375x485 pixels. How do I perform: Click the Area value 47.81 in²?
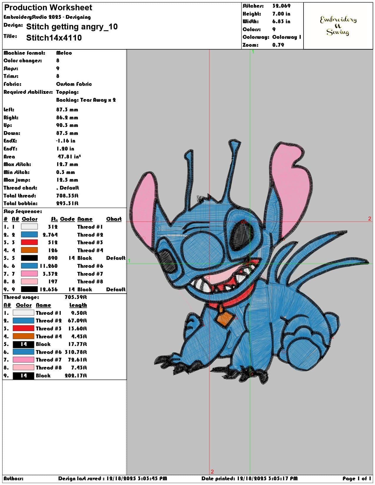point(69,157)
